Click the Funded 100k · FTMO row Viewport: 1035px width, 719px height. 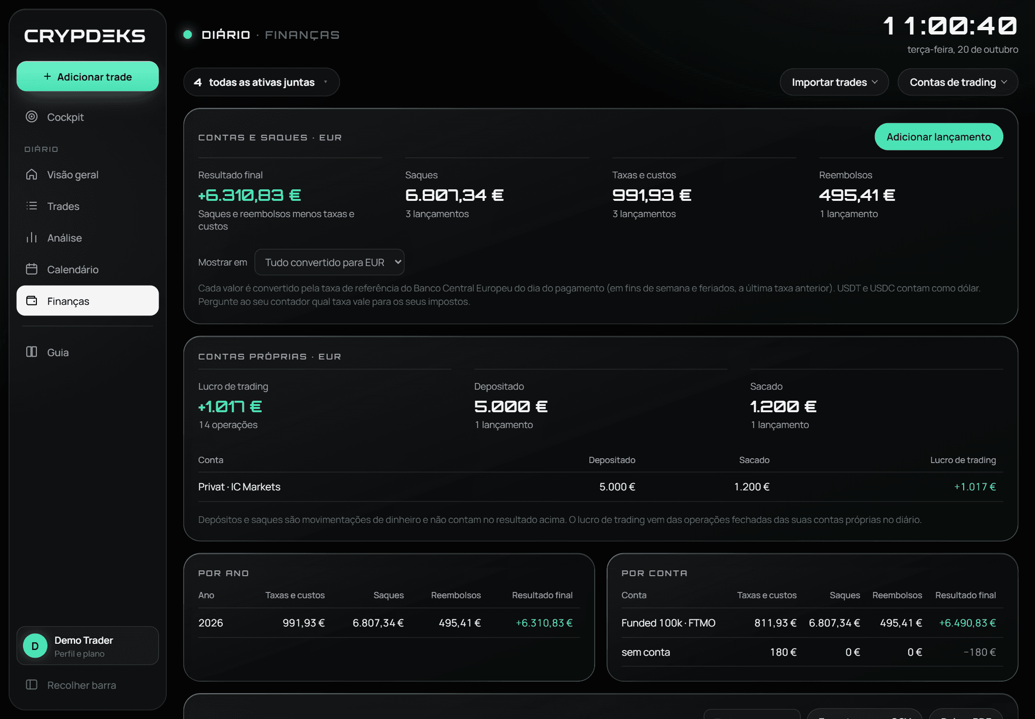click(x=812, y=623)
